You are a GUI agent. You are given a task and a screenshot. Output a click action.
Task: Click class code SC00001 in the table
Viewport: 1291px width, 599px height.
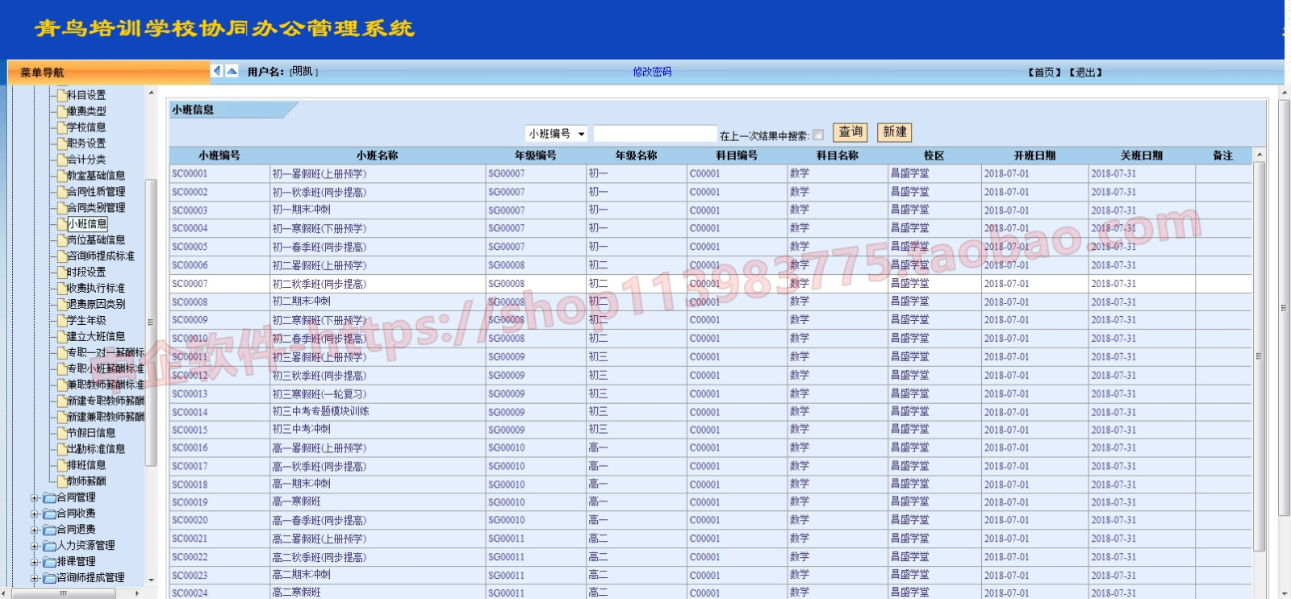point(190,173)
